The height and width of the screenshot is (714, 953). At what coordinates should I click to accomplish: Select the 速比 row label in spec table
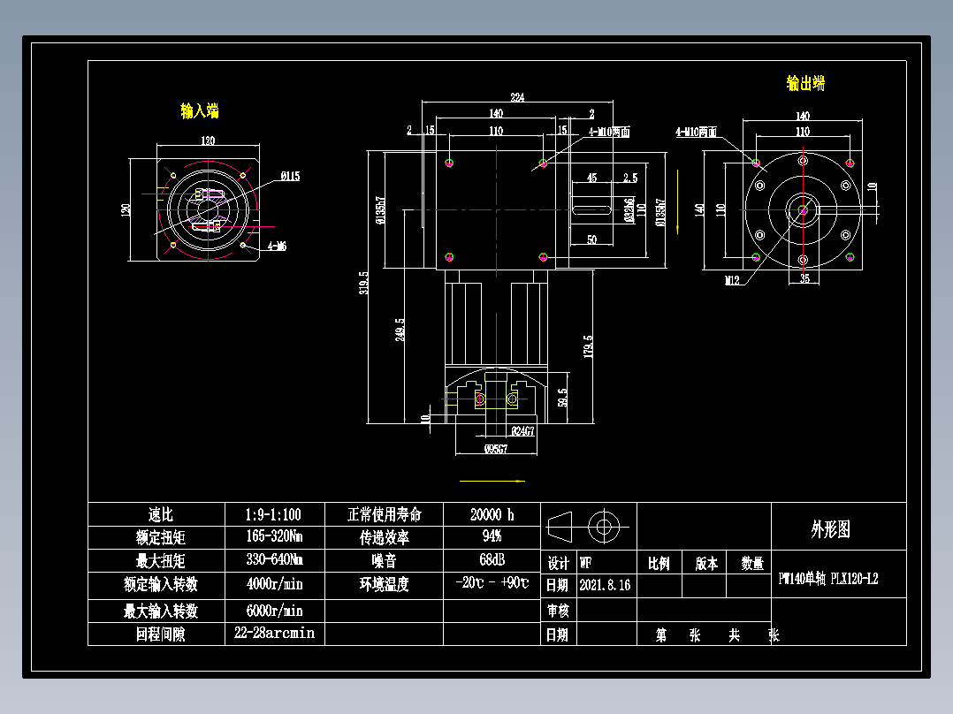(x=161, y=513)
